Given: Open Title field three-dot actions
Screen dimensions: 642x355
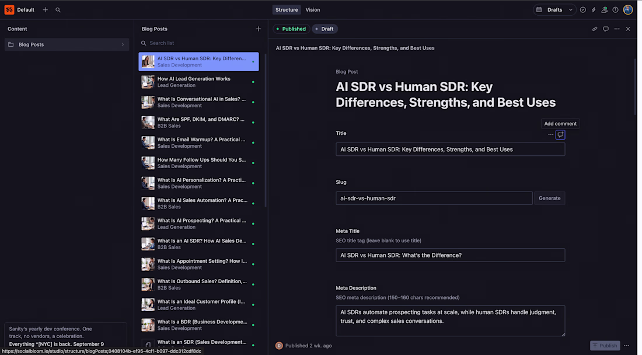Looking at the screenshot, I should [x=551, y=135].
